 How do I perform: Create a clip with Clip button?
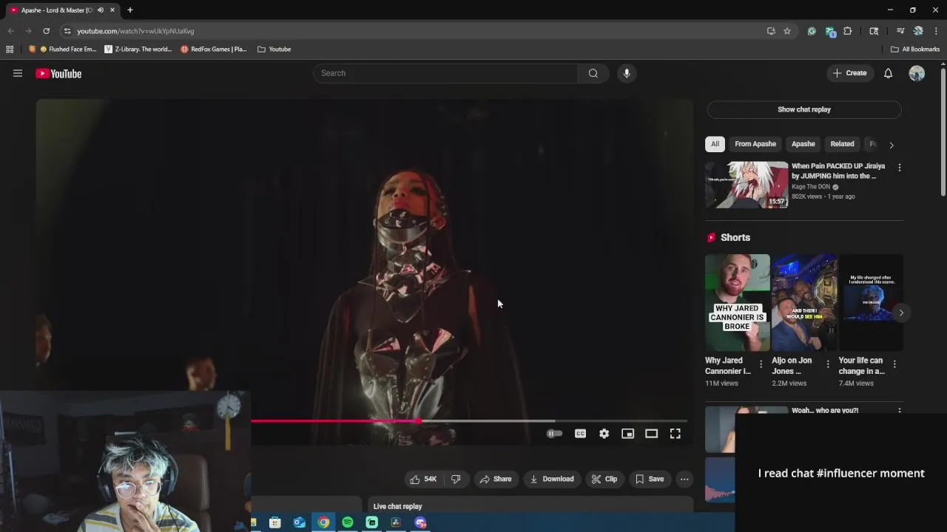click(604, 479)
